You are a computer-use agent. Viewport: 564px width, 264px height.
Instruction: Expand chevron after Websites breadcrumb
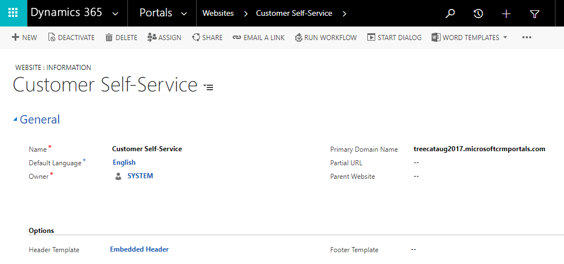(x=246, y=14)
